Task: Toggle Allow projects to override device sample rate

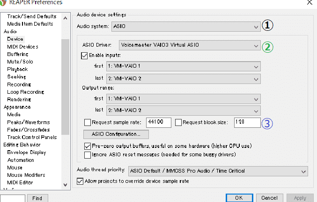Action: [x=80, y=181]
